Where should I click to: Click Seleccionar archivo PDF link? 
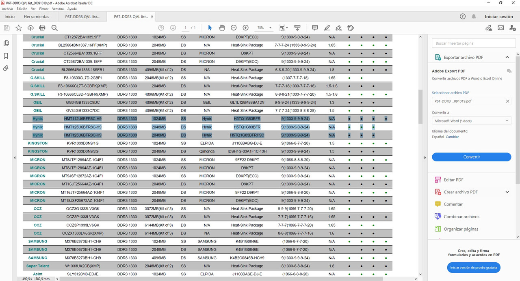click(x=450, y=93)
